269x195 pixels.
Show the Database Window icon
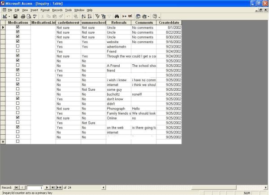pyautogui.click(x=138, y=16)
